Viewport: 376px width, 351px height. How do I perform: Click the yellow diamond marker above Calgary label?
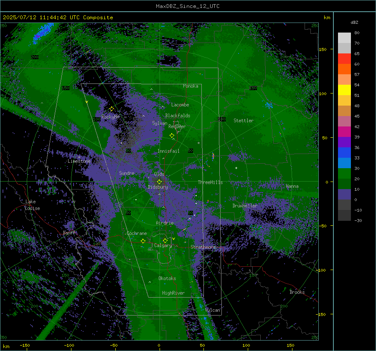click(165, 240)
